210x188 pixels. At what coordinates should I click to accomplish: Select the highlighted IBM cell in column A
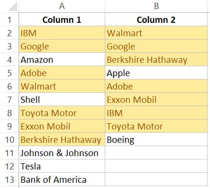(62, 33)
